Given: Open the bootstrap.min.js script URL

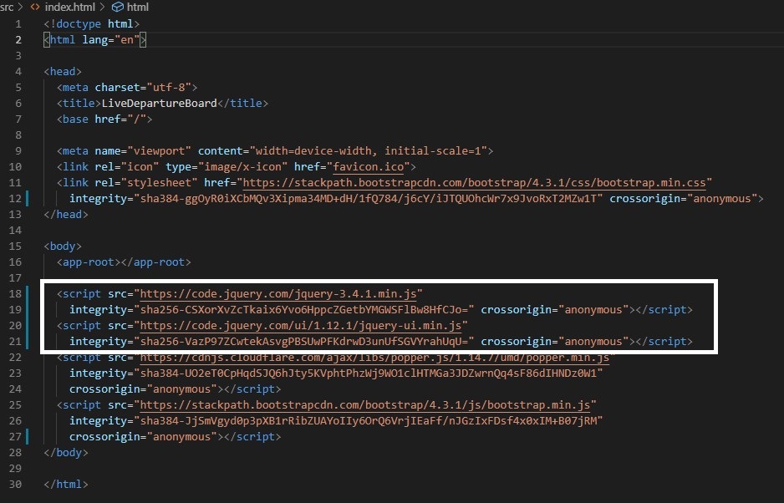Looking at the screenshot, I should 368,404.
